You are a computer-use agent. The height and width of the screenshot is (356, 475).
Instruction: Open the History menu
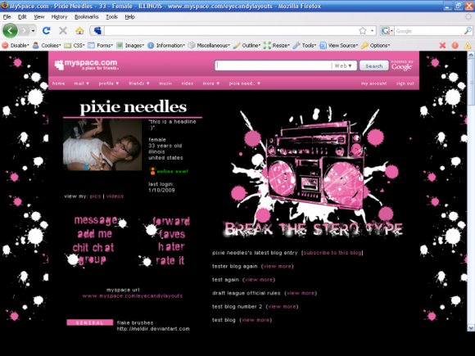tap(59, 17)
